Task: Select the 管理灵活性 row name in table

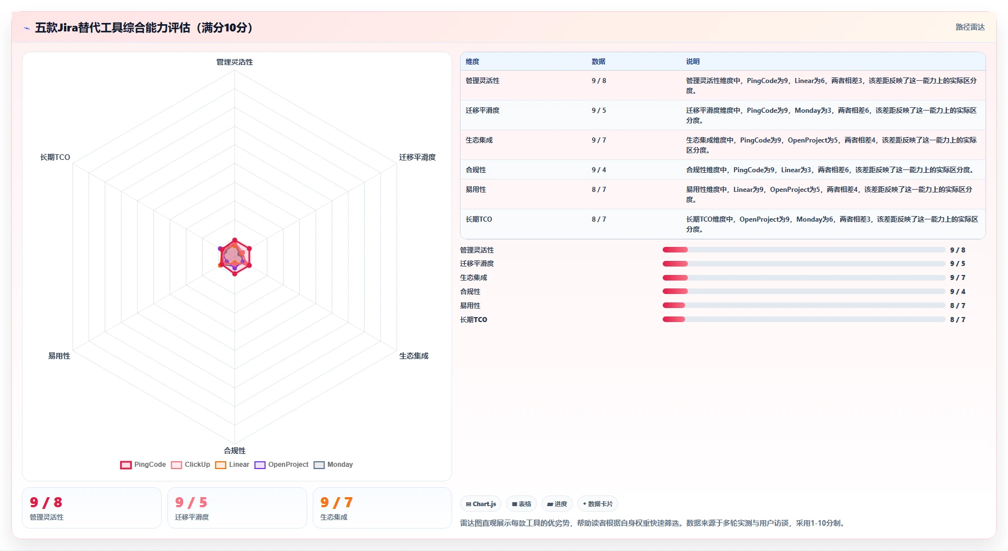Action: [482, 81]
